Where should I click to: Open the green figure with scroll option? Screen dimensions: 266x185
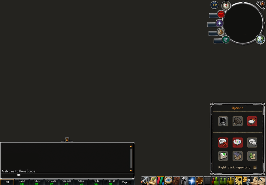pyautogui.click(x=252, y=156)
